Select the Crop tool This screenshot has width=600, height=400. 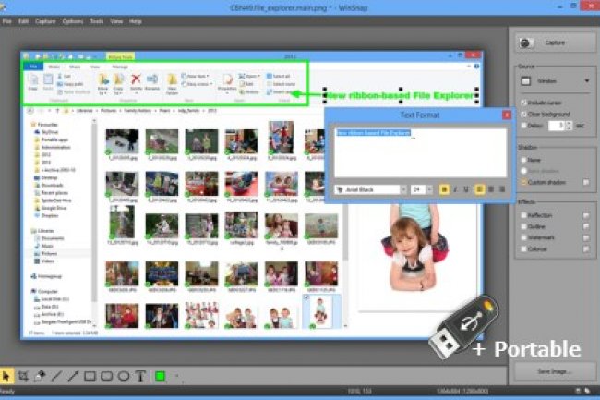[23, 376]
